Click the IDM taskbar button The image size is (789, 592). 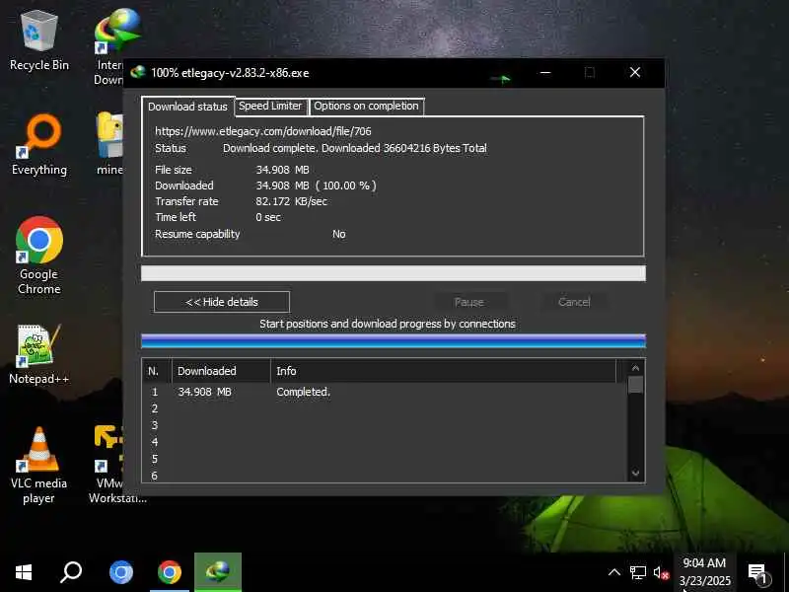click(218, 572)
